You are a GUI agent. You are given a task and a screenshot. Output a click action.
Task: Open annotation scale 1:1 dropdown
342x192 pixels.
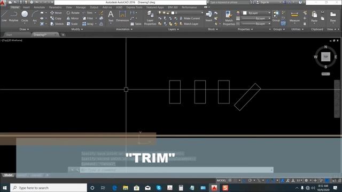click(299, 180)
